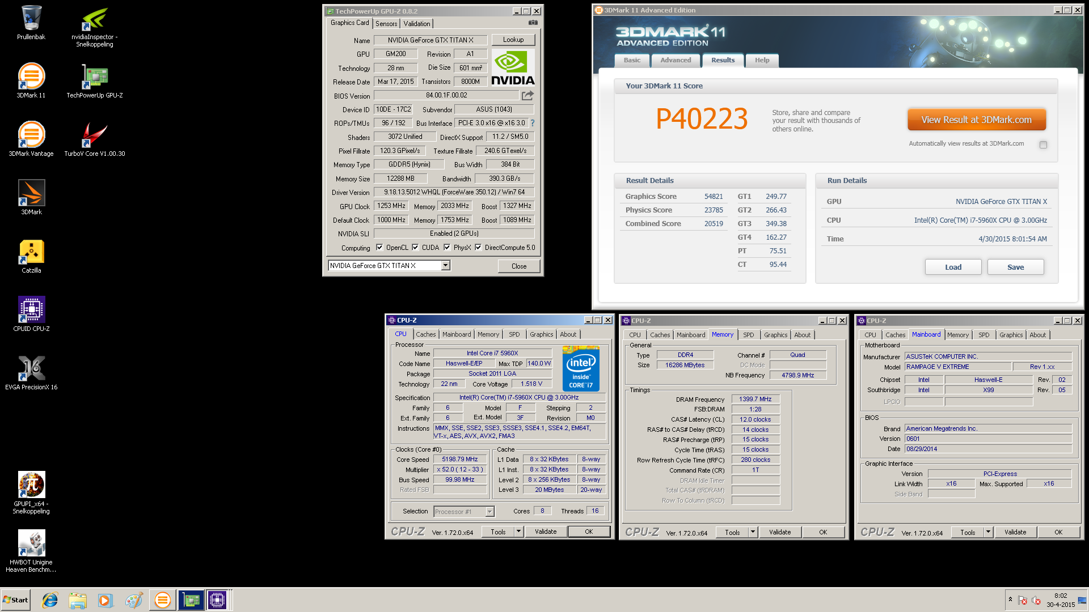The height and width of the screenshot is (612, 1089).
Task: Switch to Validation tab in GPU-Z
Action: (417, 23)
